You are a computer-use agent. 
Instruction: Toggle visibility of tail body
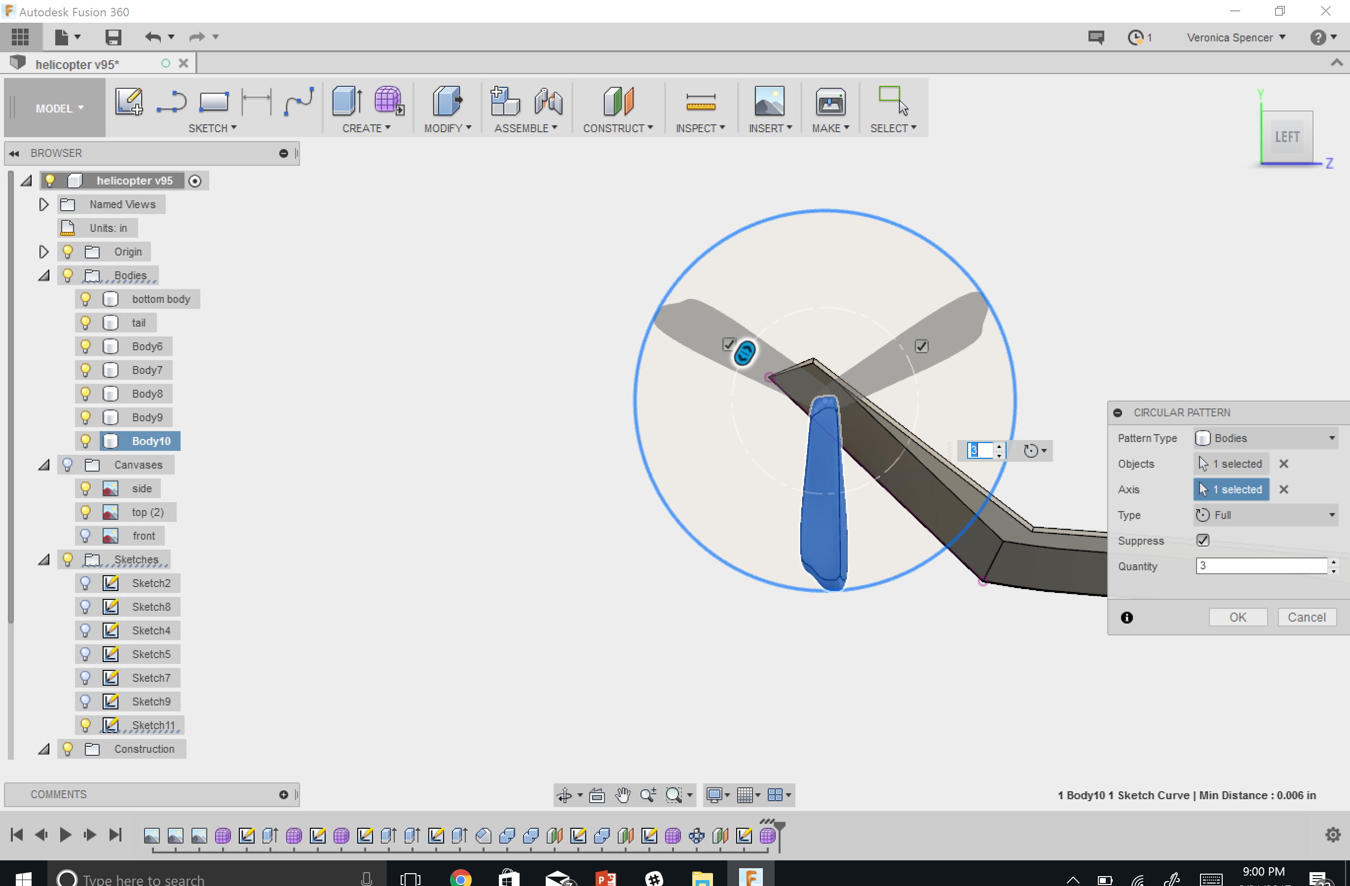[85, 322]
